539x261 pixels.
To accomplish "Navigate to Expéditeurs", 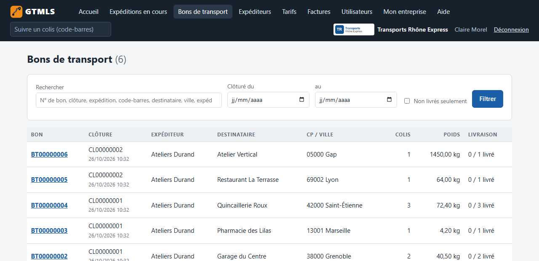I will coord(255,12).
